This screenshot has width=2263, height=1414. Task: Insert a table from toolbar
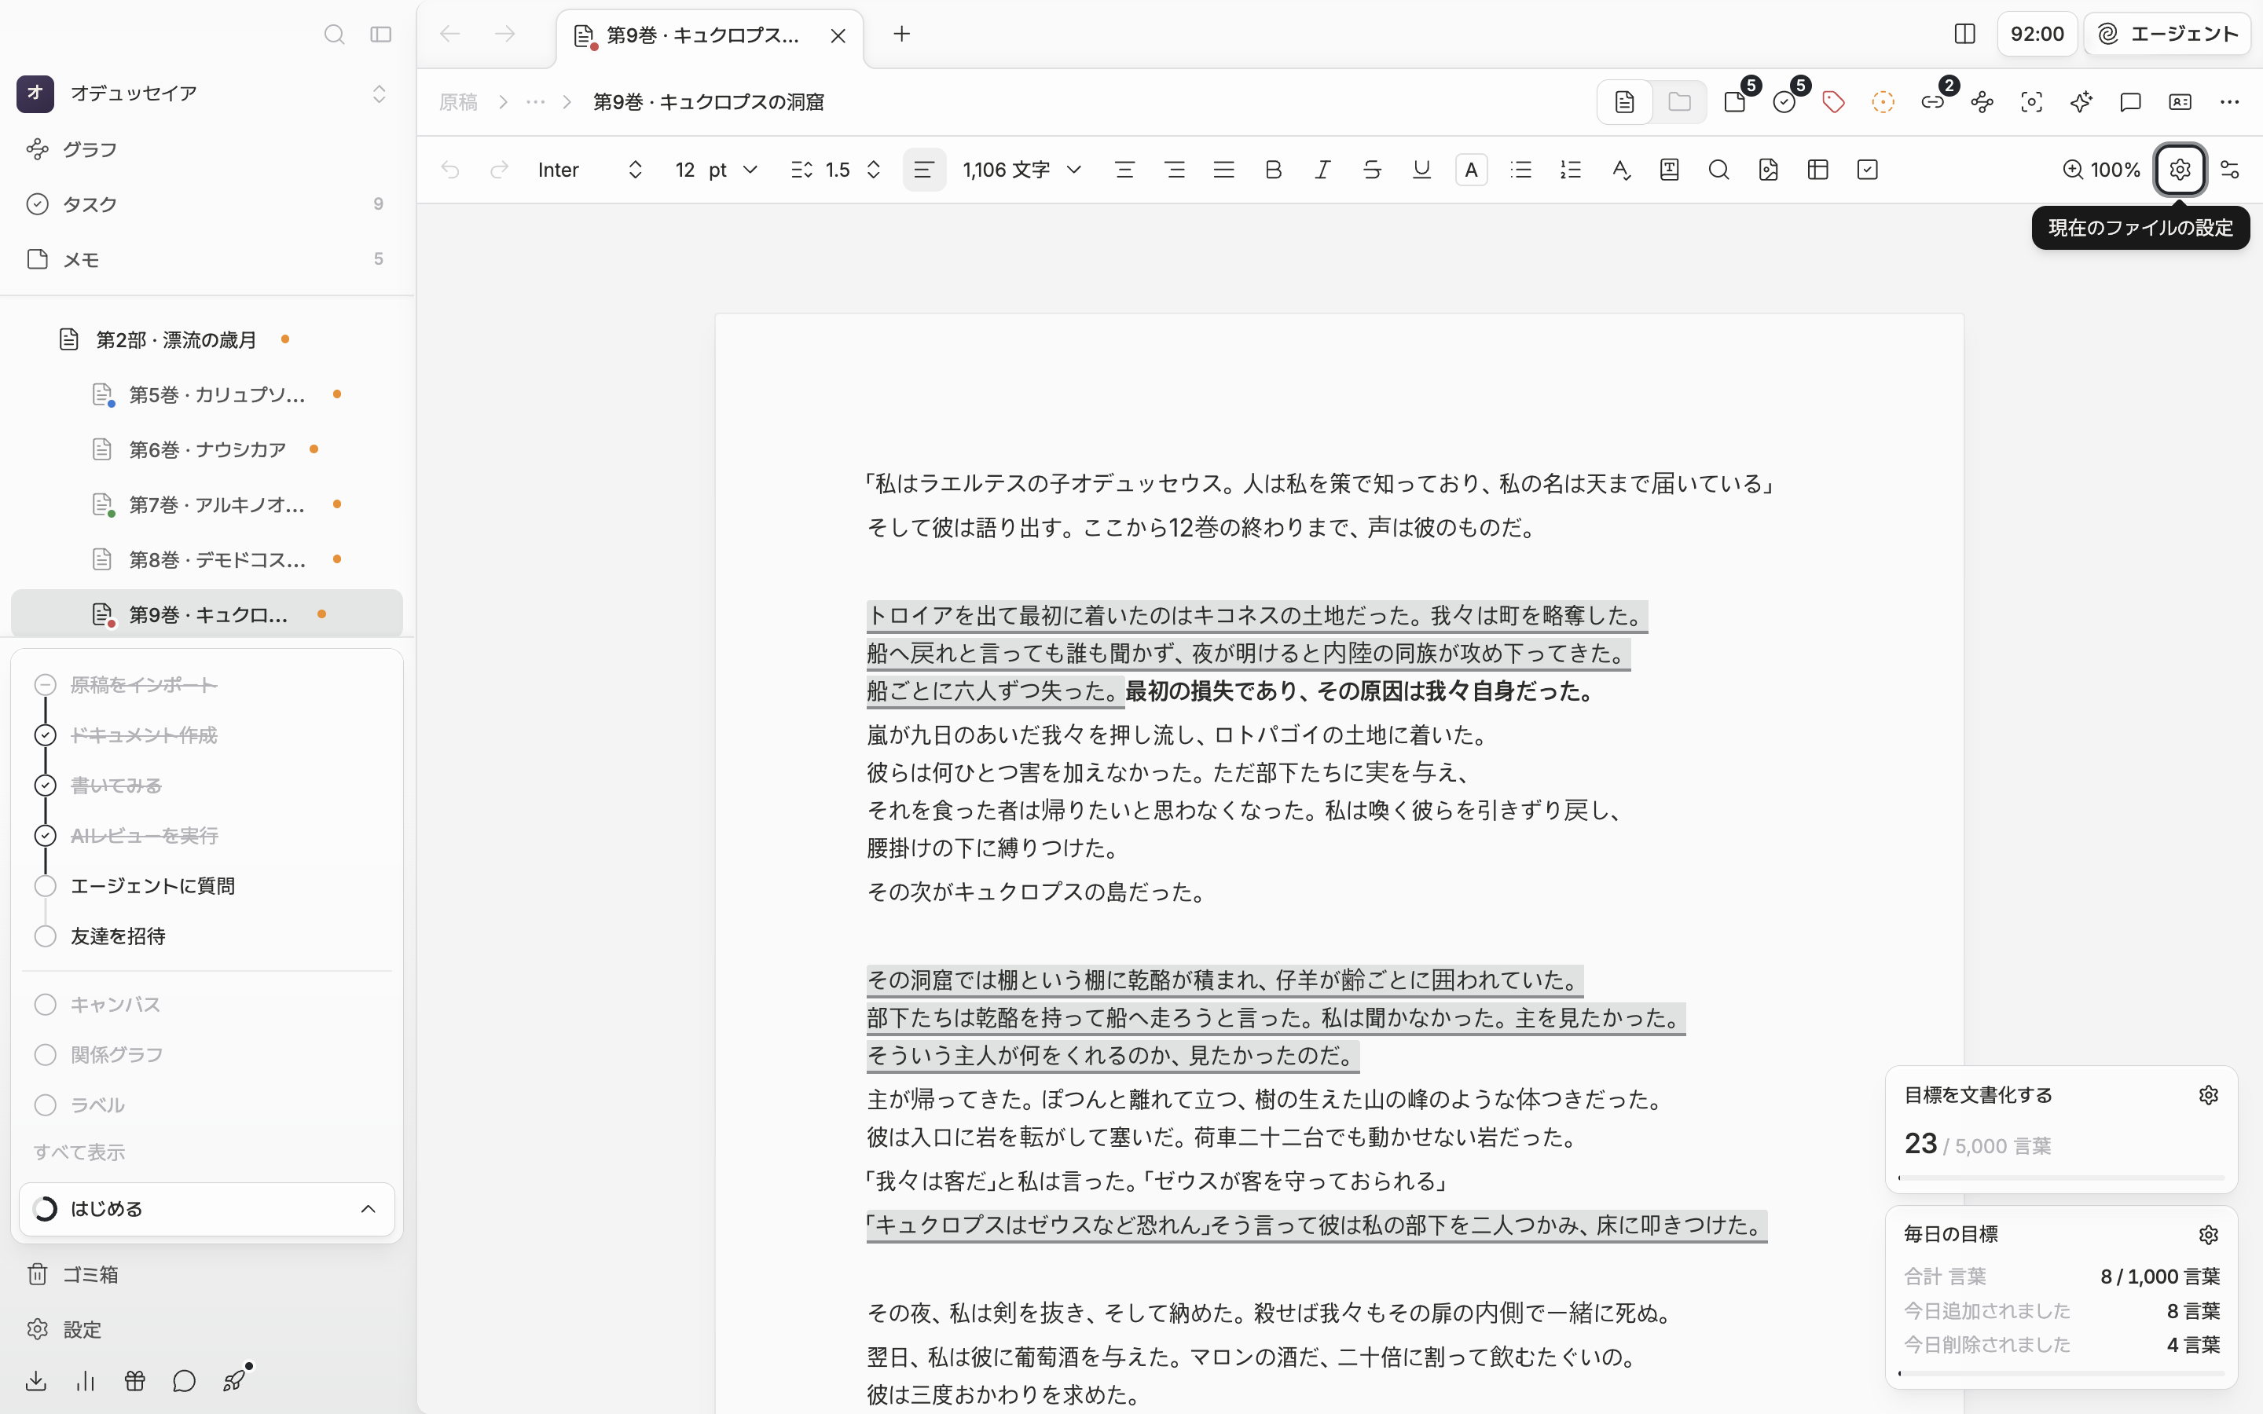point(1818,169)
